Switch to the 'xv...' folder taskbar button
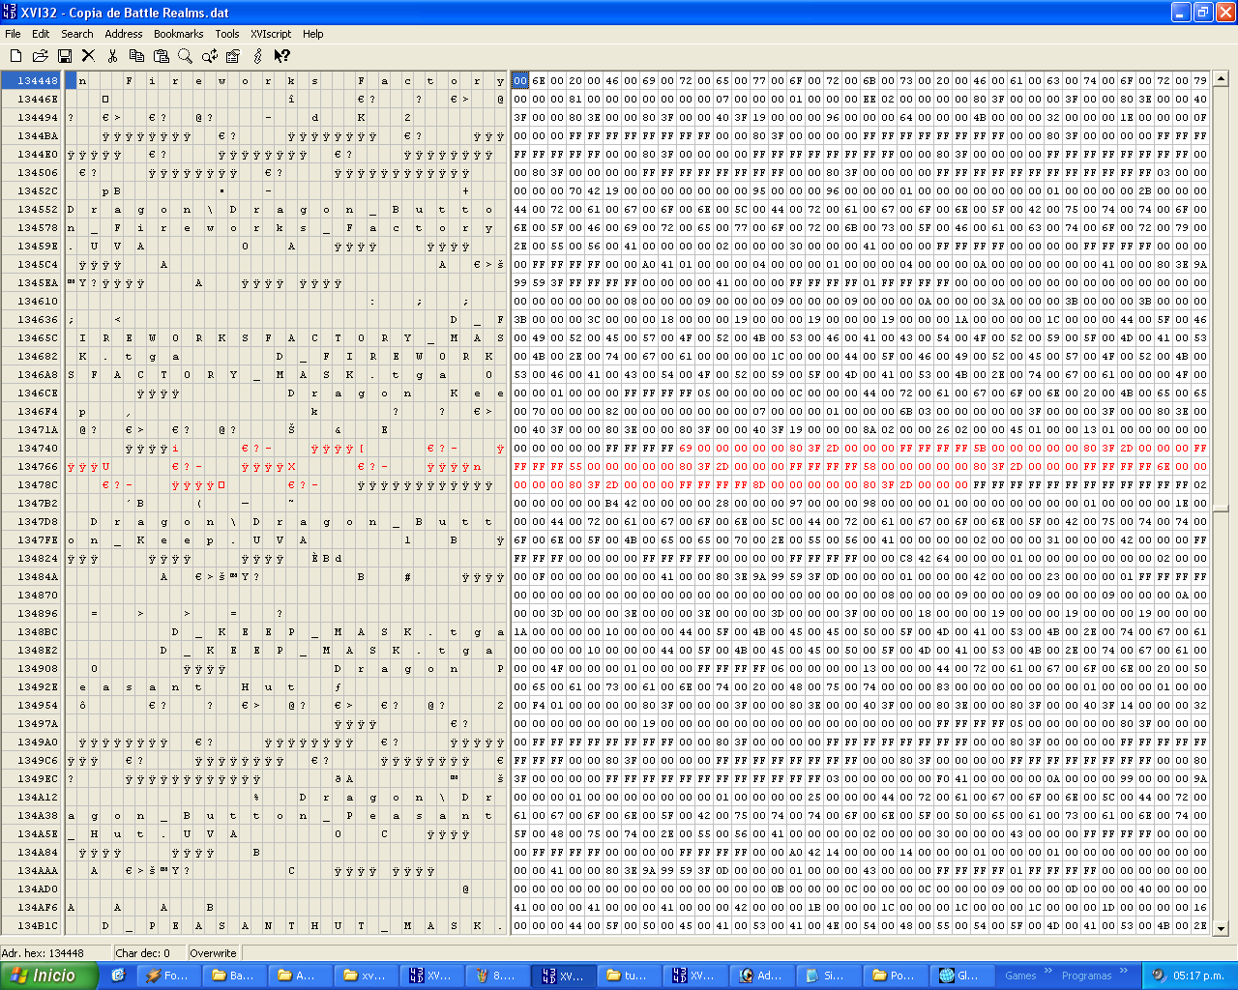 pos(366,975)
